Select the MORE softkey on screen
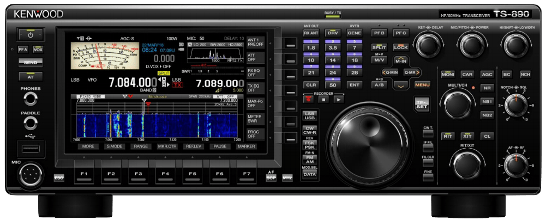546x220 pixels. pos(88,146)
